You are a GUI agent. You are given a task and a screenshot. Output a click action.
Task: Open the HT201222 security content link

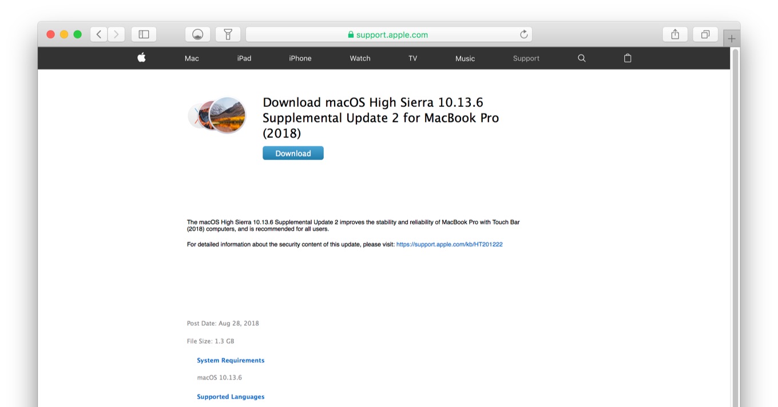pyautogui.click(x=449, y=244)
